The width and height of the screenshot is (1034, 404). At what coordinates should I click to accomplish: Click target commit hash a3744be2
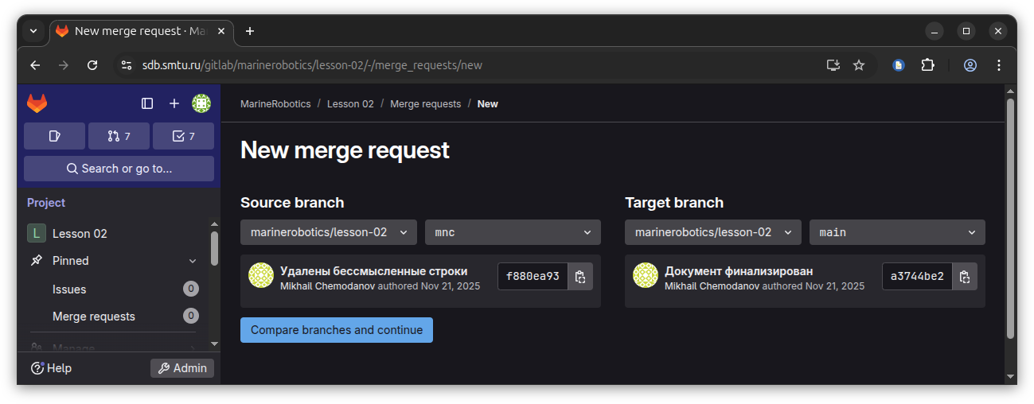pos(917,277)
